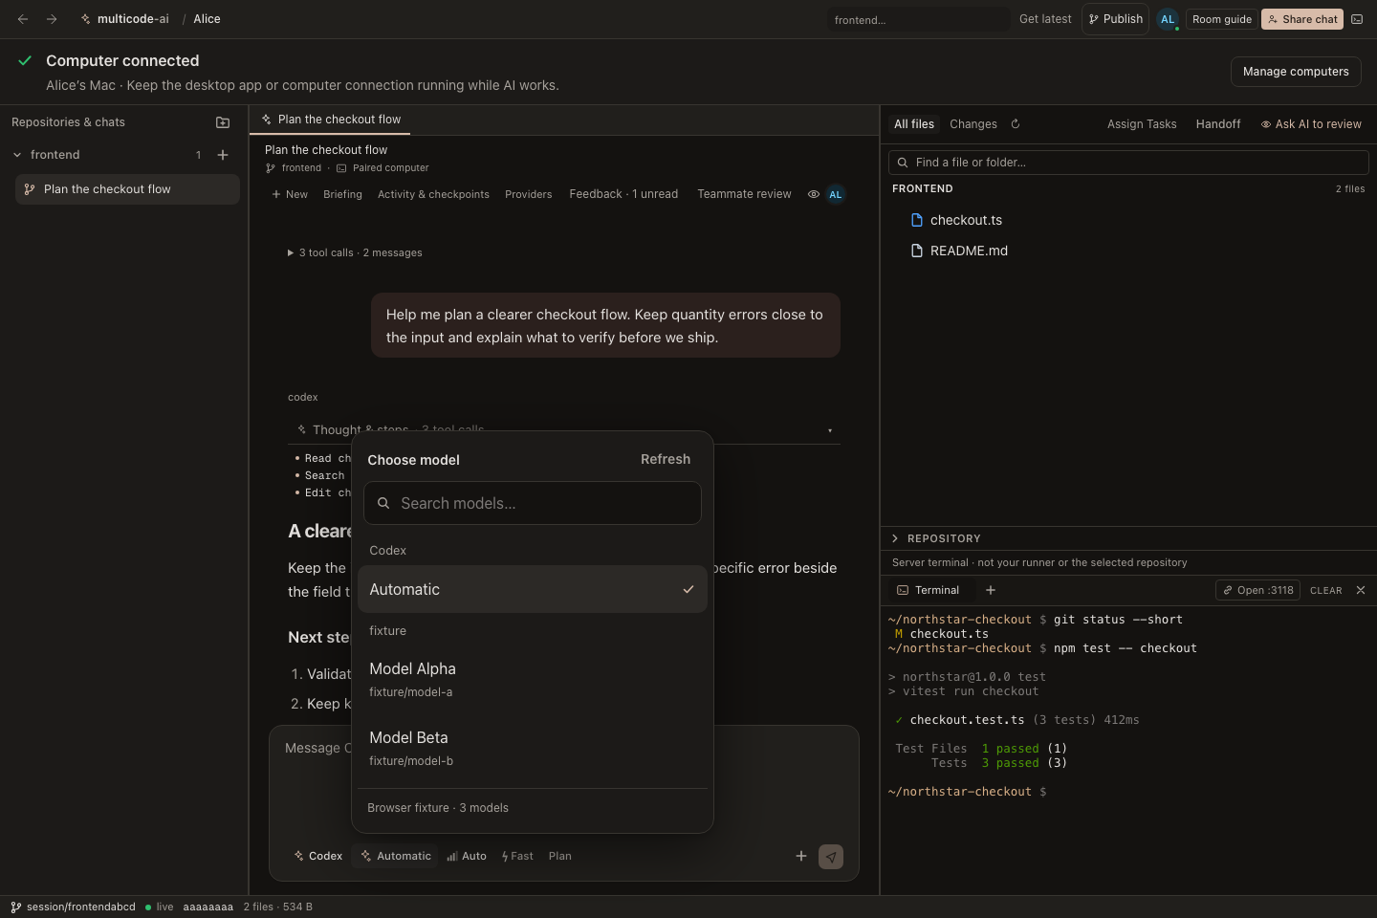Open the Activity & checkpoints tab

(433, 194)
